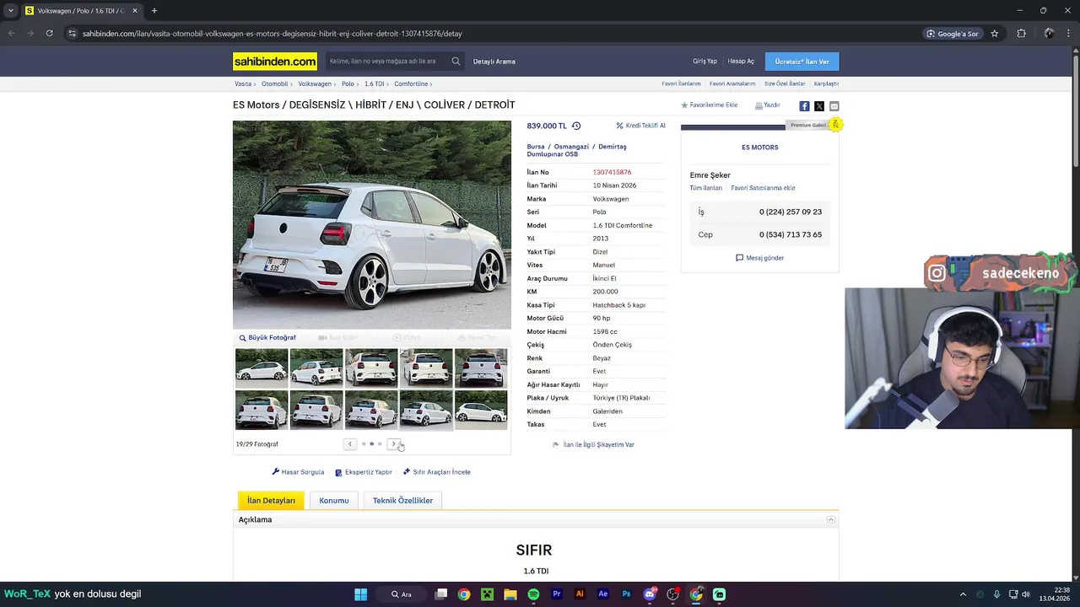1080x607 pixels.
Task: Click the Hesap Aç link
Action: (741, 62)
